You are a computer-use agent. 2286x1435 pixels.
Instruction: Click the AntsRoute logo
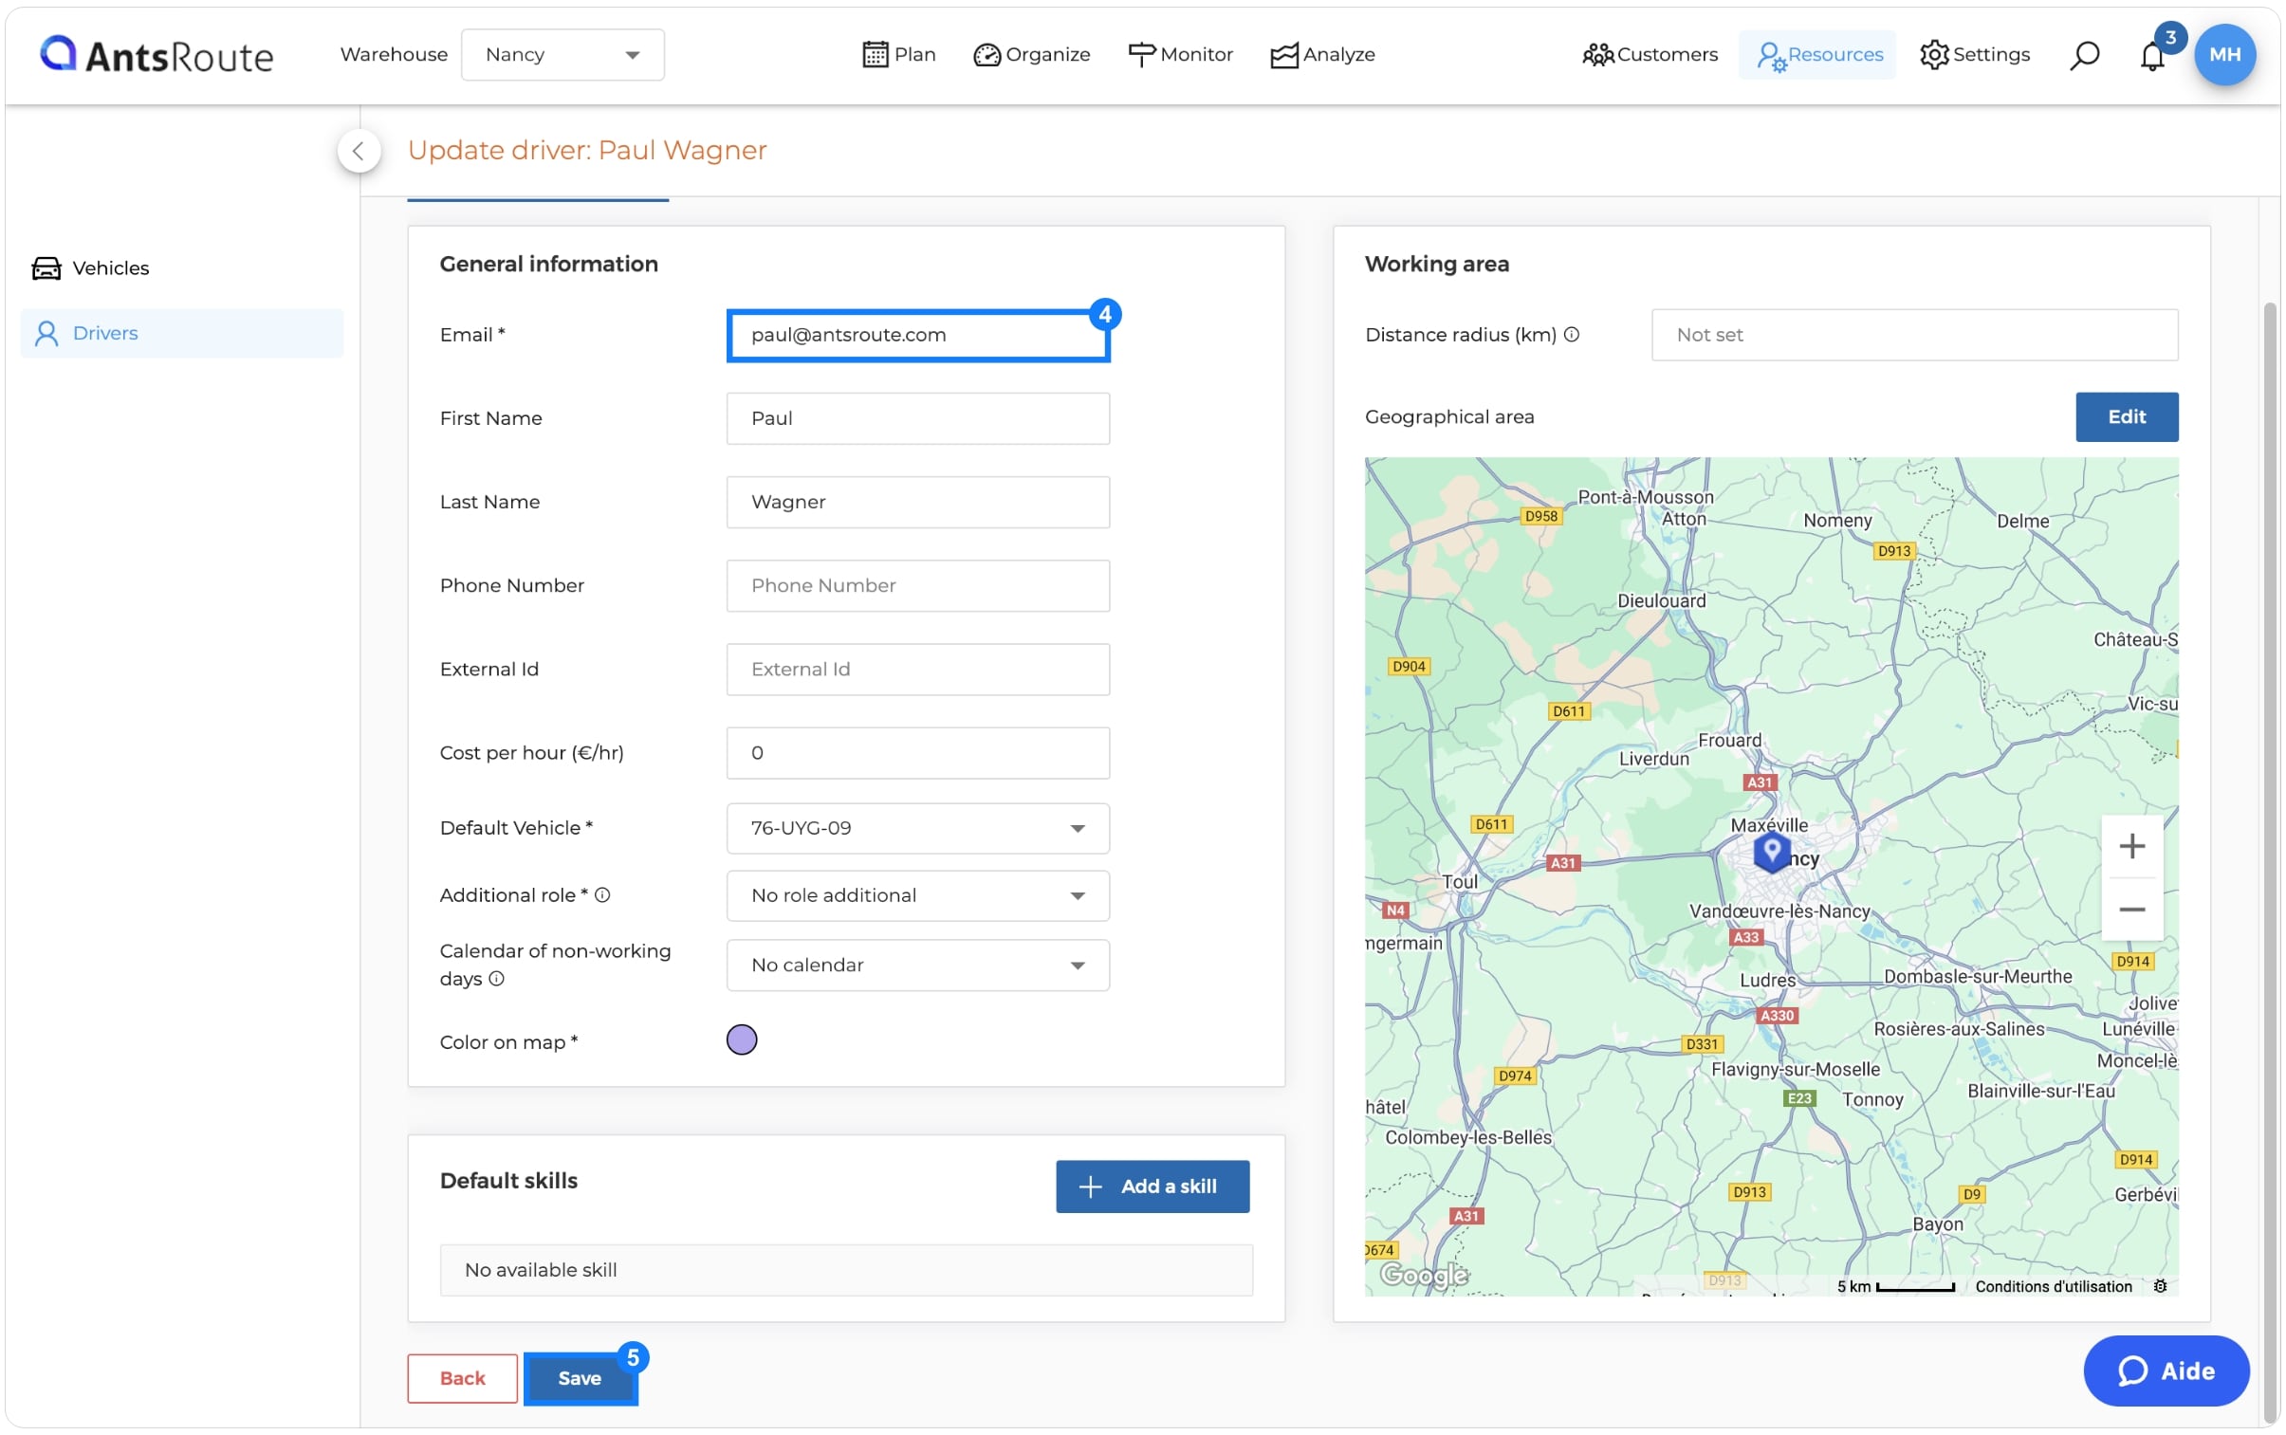click(x=157, y=55)
